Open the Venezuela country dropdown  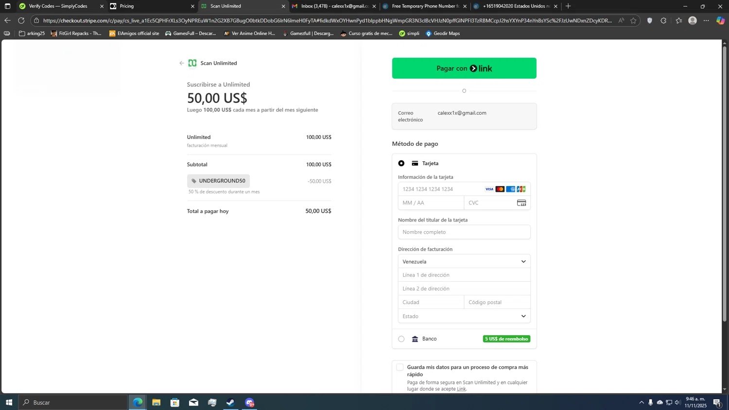(464, 261)
